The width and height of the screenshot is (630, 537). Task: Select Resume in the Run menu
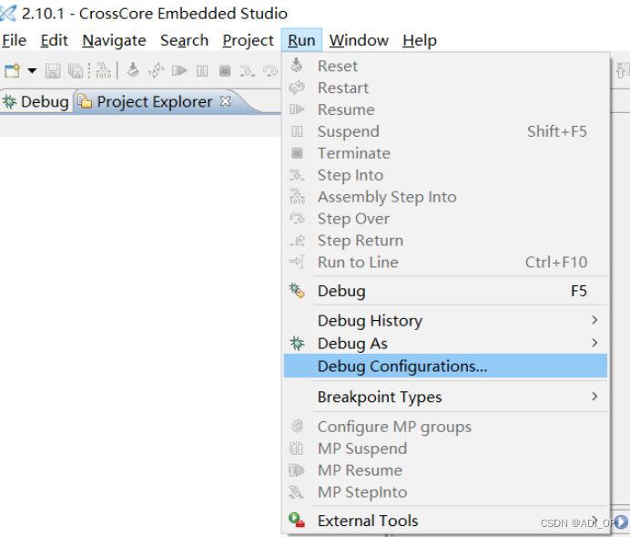[x=445, y=109]
